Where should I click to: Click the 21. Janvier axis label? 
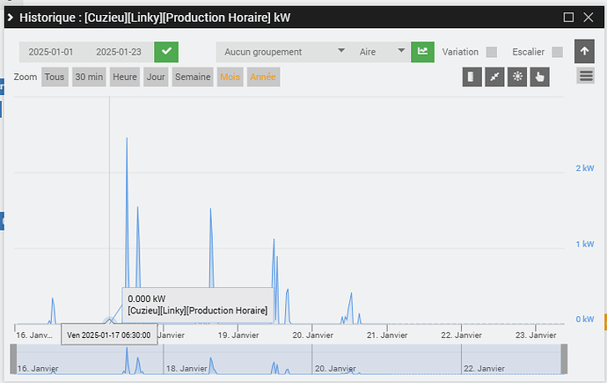pos(387,335)
